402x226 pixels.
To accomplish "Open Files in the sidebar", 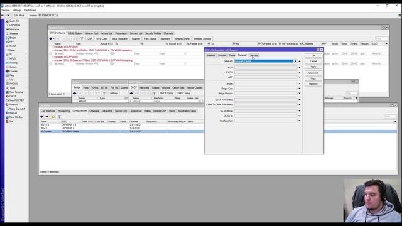I will (12, 75).
